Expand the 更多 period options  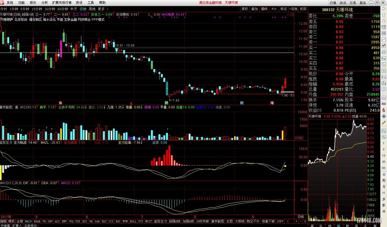pyautogui.click(x=103, y=9)
